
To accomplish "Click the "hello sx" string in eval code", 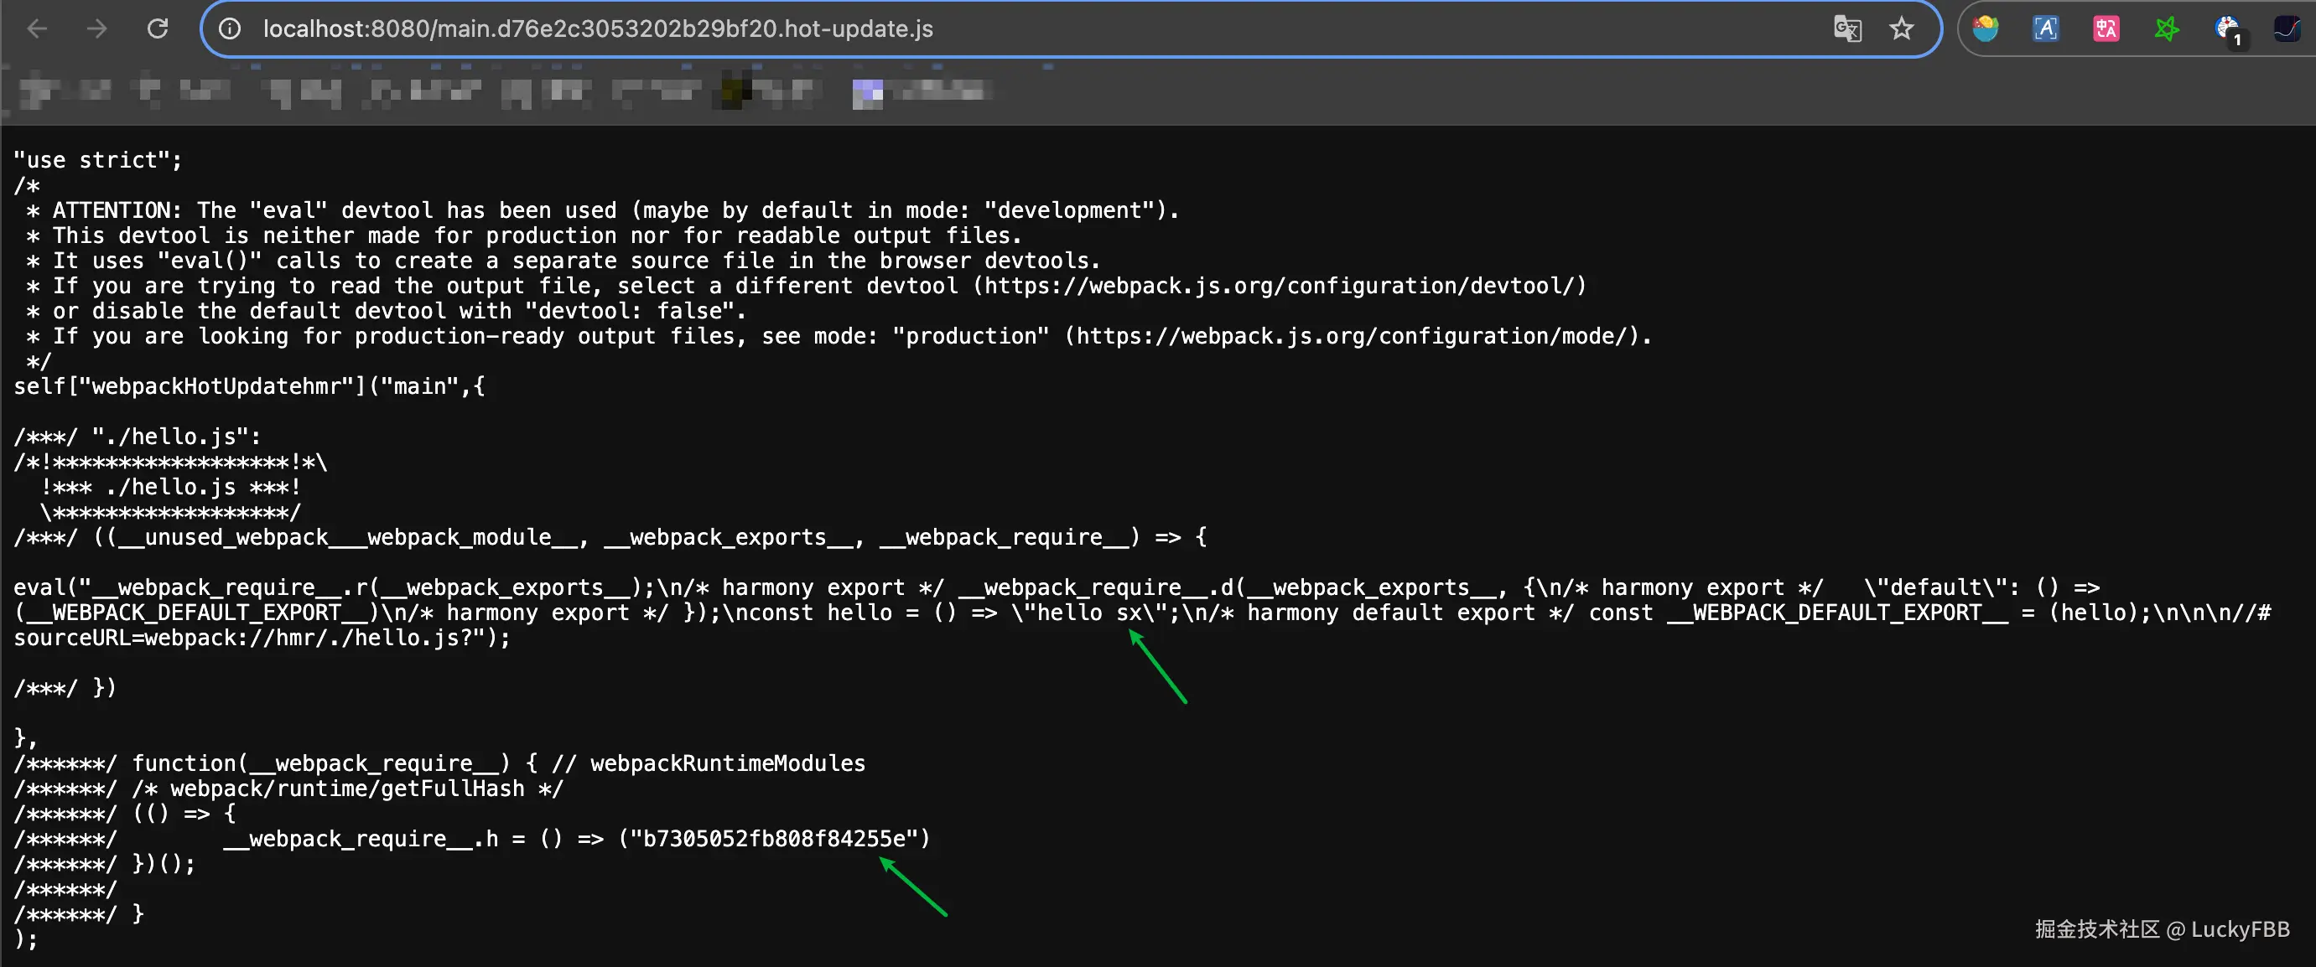I will (x=1088, y=612).
